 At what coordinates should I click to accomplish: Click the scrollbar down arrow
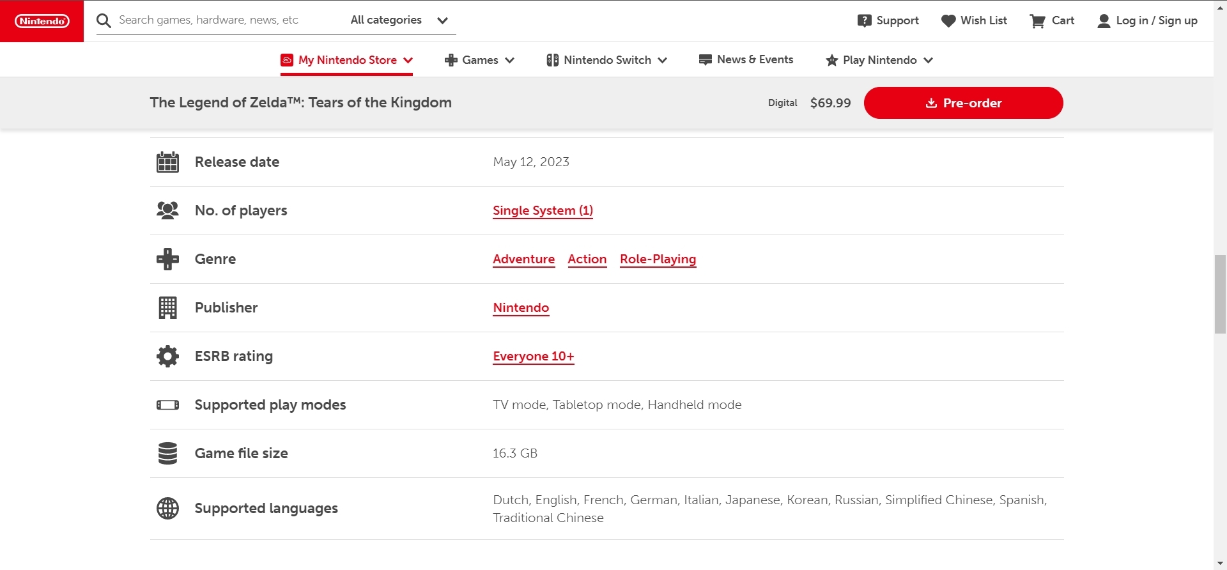(1220, 564)
